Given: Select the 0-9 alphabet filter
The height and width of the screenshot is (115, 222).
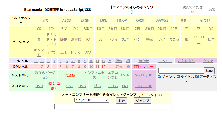Looking at the screenshot, I should (183, 21).
